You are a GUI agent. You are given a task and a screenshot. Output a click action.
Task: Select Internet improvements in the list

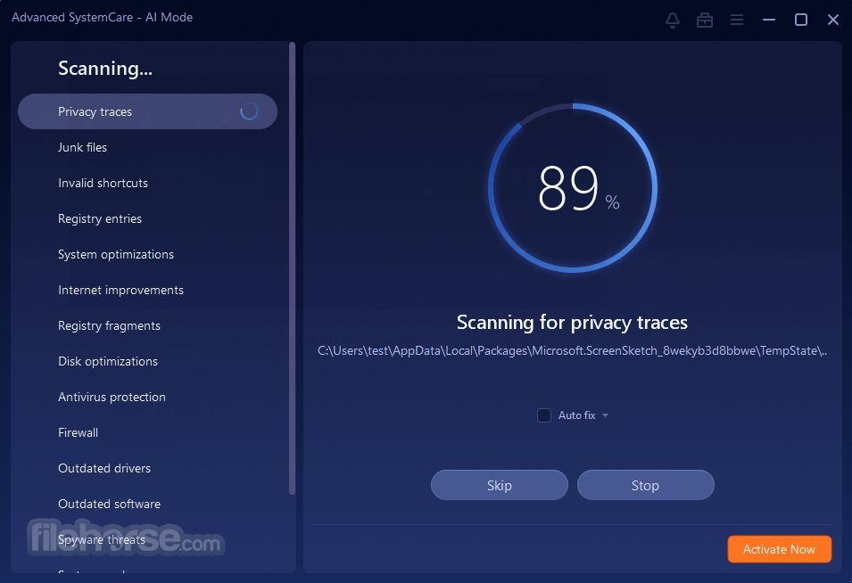(120, 290)
